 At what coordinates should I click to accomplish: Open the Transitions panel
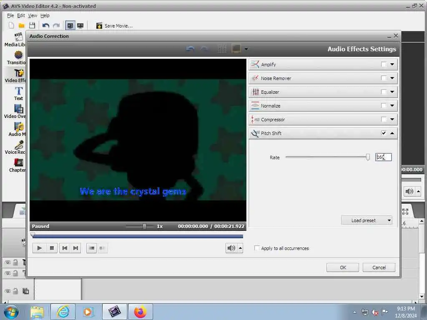coord(16,57)
